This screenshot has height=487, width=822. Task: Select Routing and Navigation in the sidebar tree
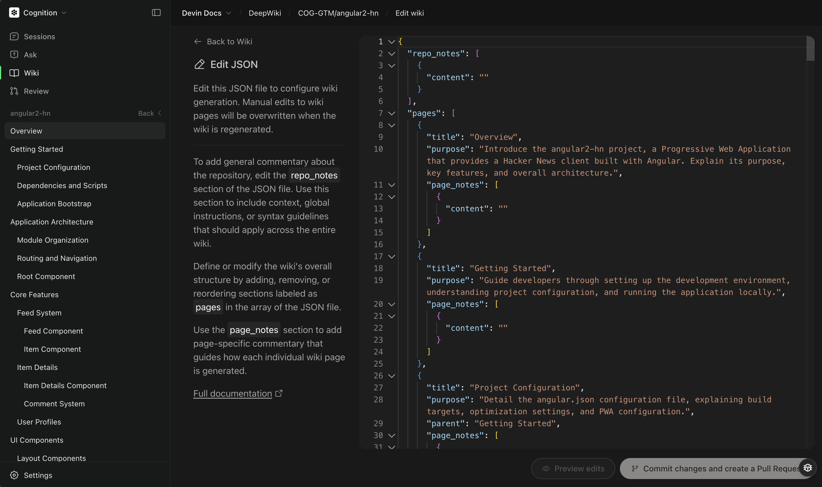pos(57,258)
